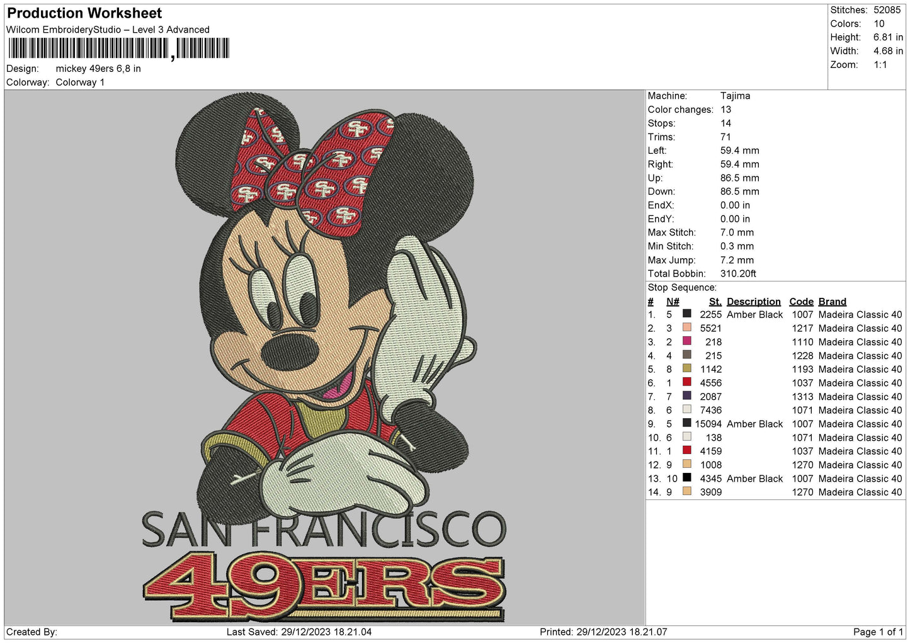Click the Stitches value 52085

coord(887,10)
